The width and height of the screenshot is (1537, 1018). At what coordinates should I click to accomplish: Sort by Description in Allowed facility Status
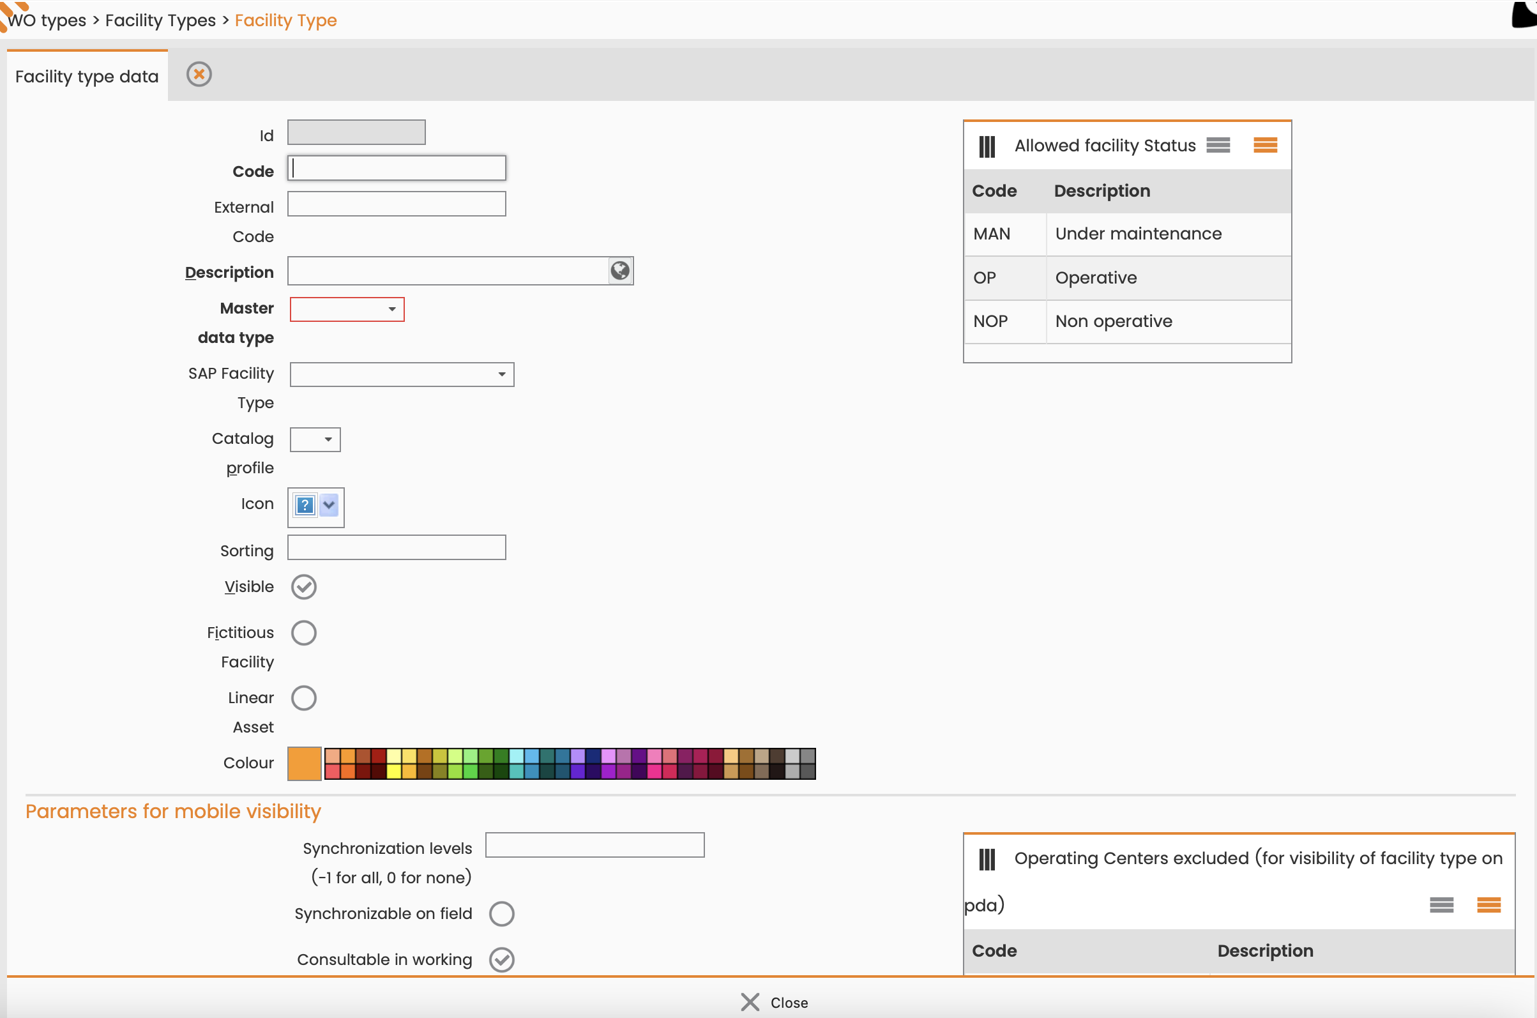tap(1102, 191)
